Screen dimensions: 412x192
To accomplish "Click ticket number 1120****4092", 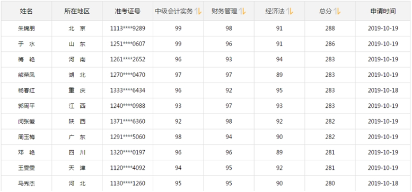I will click(x=127, y=168).
